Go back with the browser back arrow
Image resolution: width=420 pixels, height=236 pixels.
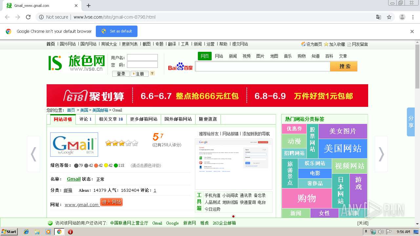click(x=7, y=17)
